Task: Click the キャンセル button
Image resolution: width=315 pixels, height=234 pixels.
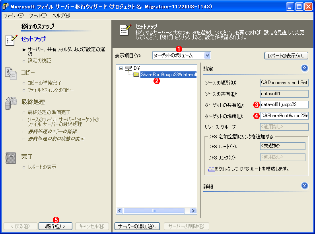Action: tap(92, 226)
